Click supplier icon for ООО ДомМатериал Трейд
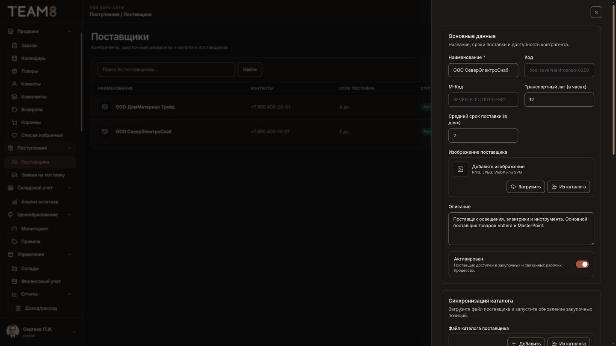Viewport: 616px width, 346px height. click(x=105, y=107)
